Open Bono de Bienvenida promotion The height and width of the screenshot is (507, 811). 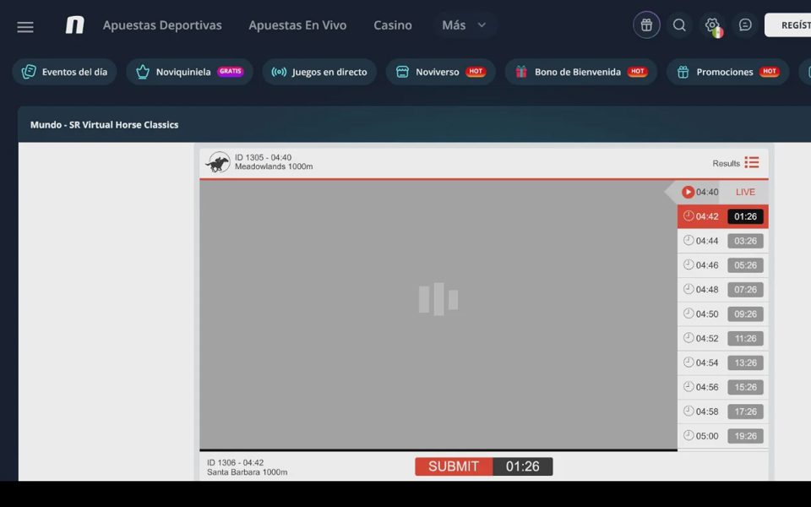point(581,72)
